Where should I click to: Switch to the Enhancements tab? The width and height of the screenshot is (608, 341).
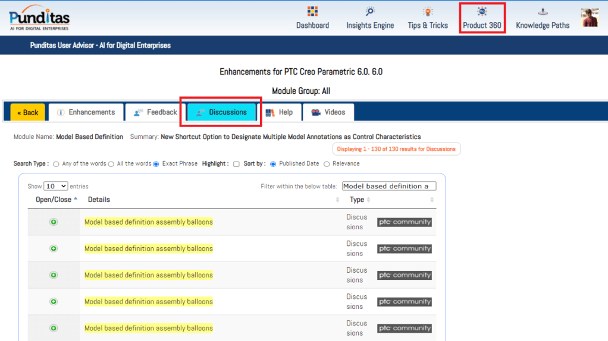(x=86, y=112)
